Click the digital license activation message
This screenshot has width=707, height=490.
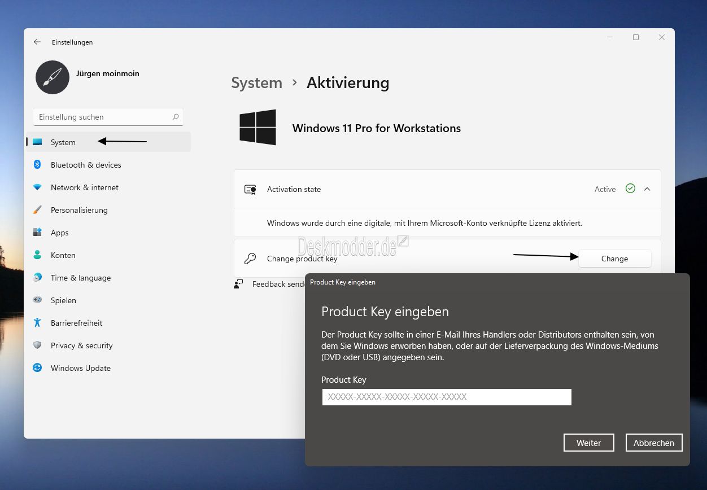[x=425, y=223]
